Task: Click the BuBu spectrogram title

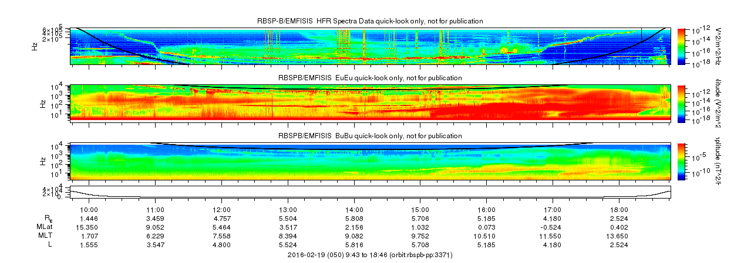Action: (x=370, y=135)
